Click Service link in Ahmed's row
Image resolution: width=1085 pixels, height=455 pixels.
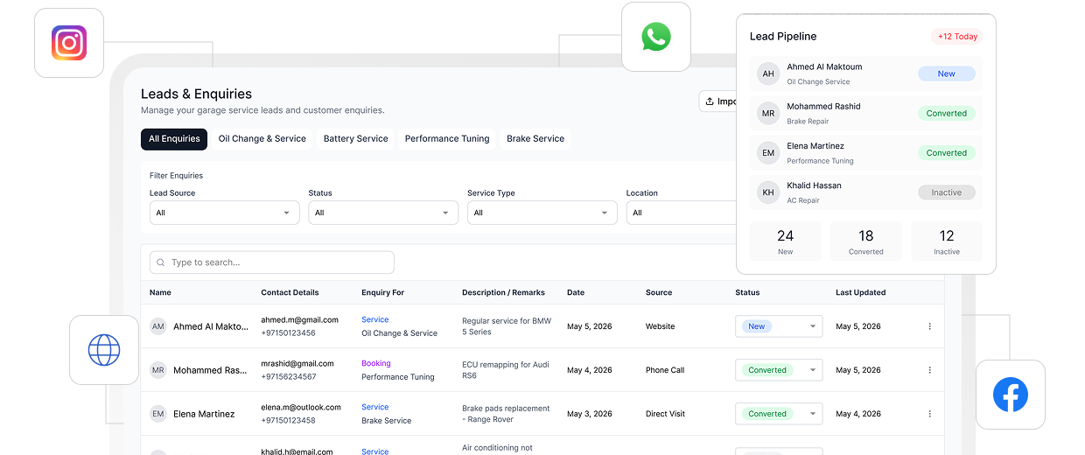374,320
